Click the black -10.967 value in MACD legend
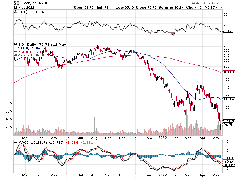The image size is (235, 178). (x=56, y=142)
